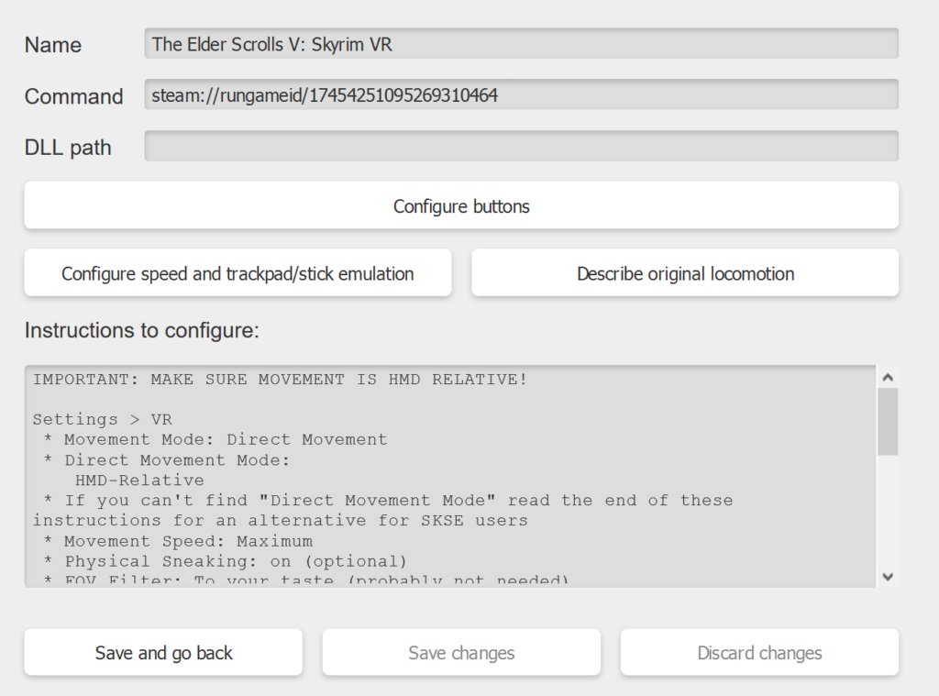Image resolution: width=939 pixels, height=696 pixels.
Task: Click the Save changes button
Action: pos(461,653)
